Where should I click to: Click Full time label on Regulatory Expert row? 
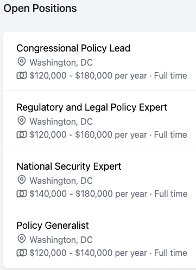tap(170, 134)
